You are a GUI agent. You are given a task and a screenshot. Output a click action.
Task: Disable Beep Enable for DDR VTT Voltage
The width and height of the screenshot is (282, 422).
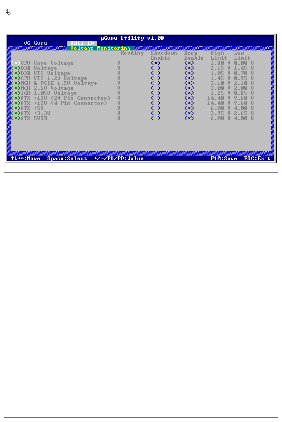[x=189, y=73]
